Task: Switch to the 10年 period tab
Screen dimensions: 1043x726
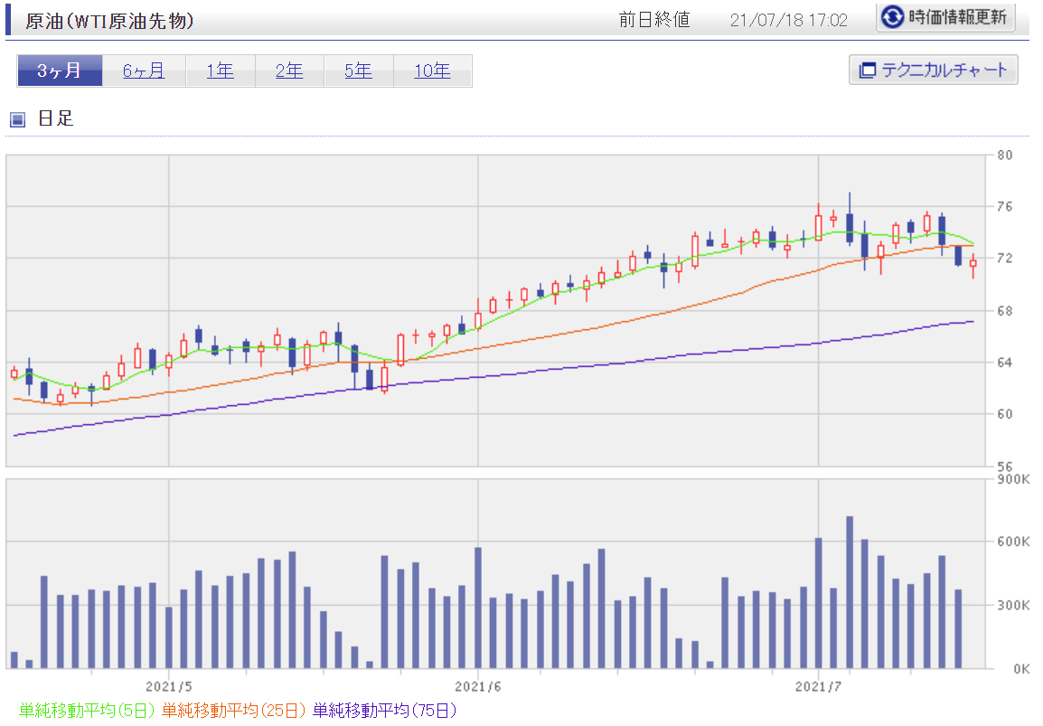Action: point(432,71)
